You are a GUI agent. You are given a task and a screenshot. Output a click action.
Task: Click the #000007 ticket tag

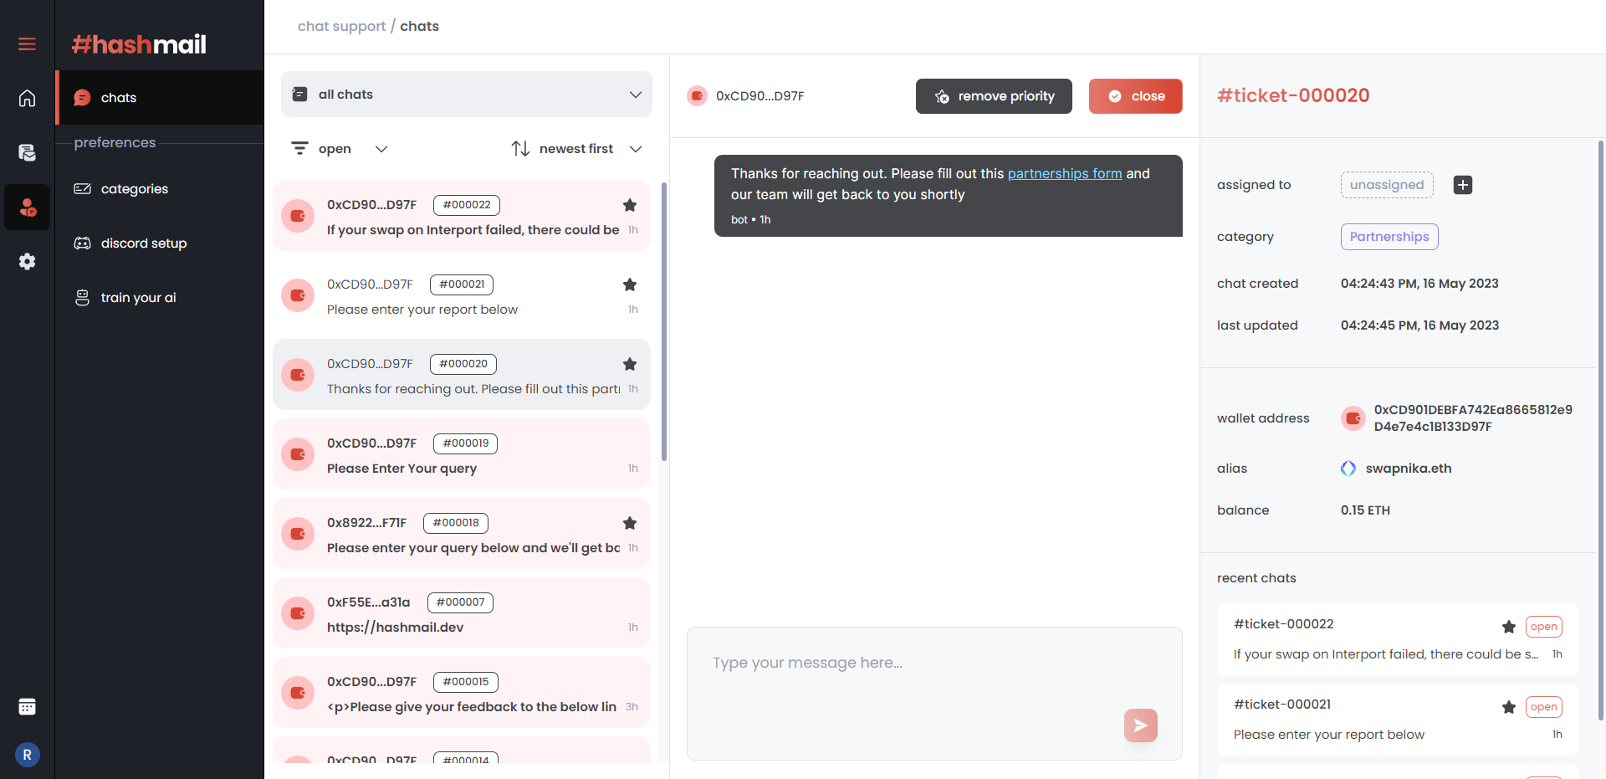point(460,602)
